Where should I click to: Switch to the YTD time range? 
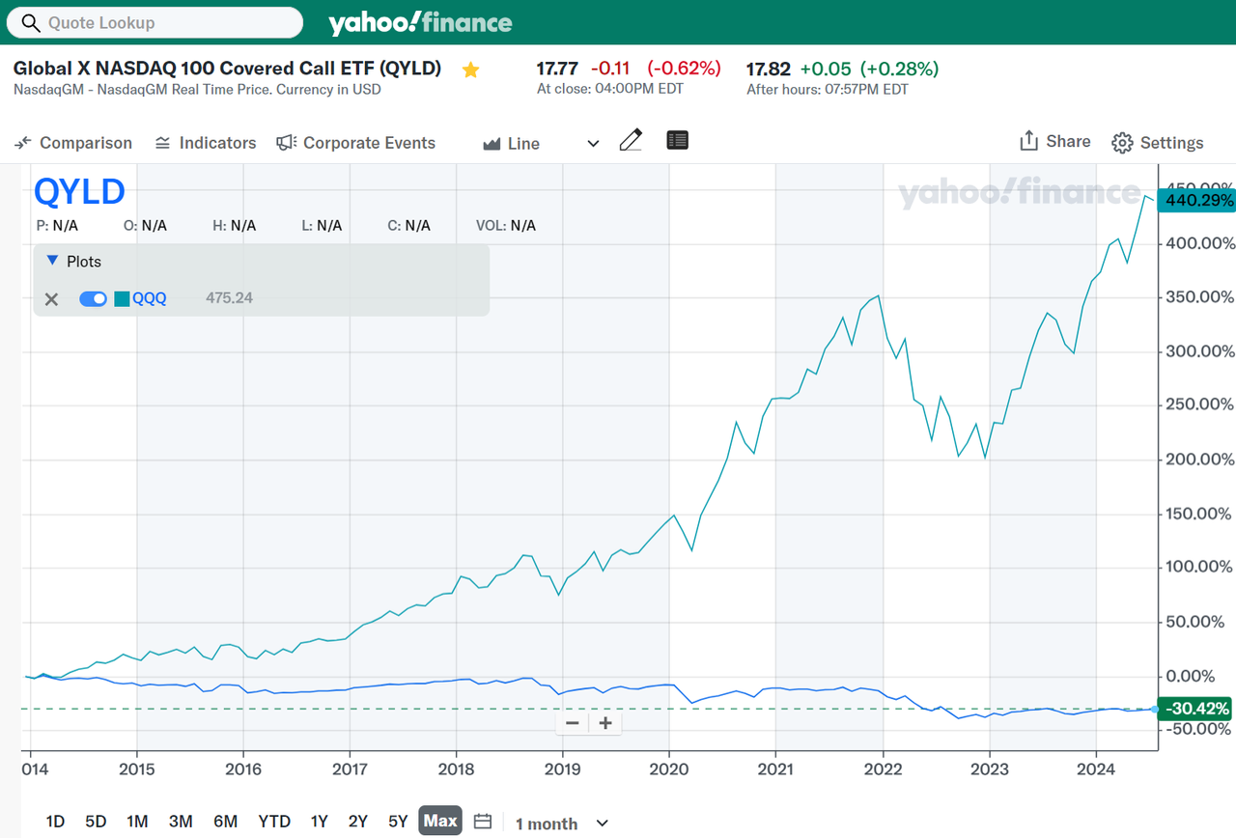[x=274, y=821]
